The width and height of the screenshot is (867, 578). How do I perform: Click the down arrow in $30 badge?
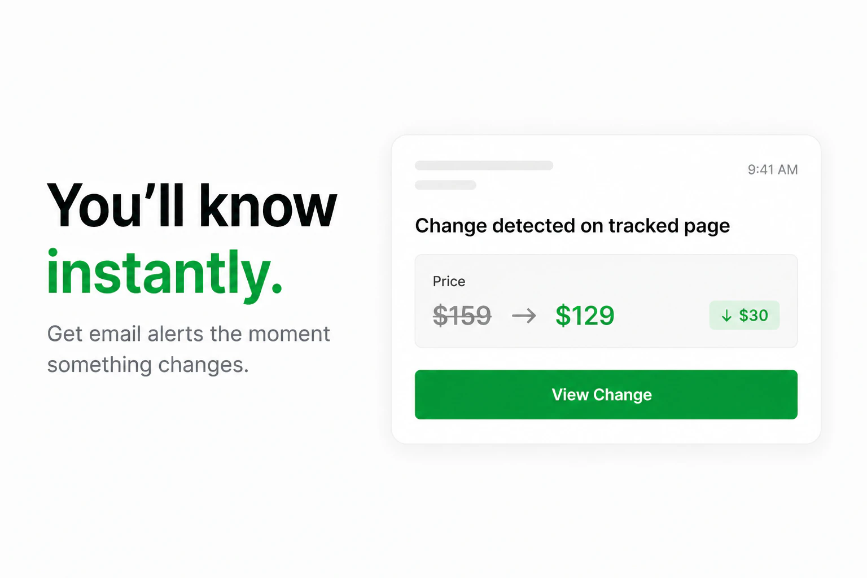click(x=726, y=316)
